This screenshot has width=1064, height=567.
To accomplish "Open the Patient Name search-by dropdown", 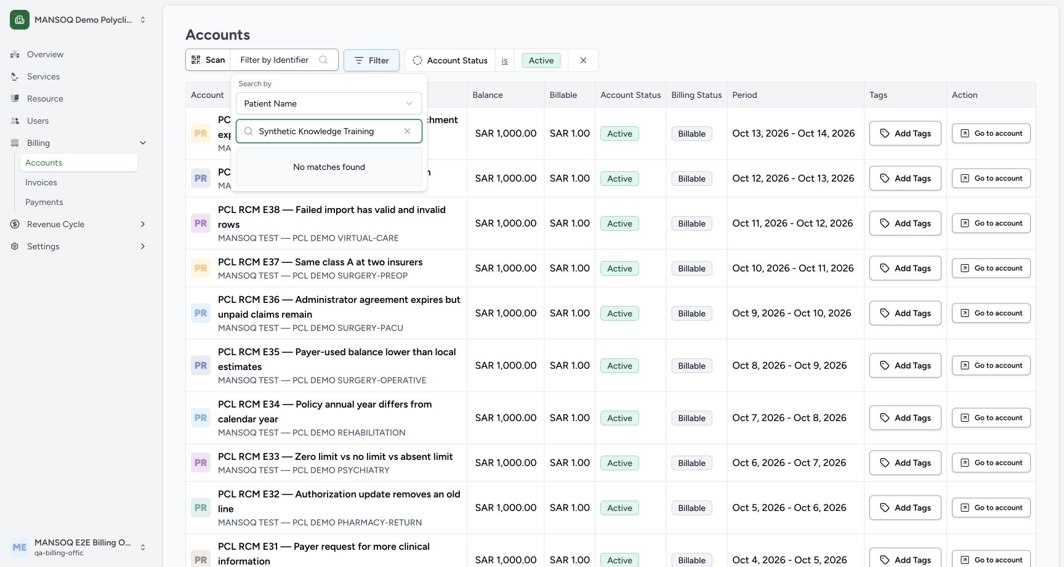I will click(x=329, y=103).
